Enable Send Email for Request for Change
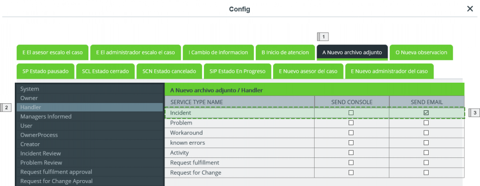This screenshot has width=480, height=186. point(426,173)
